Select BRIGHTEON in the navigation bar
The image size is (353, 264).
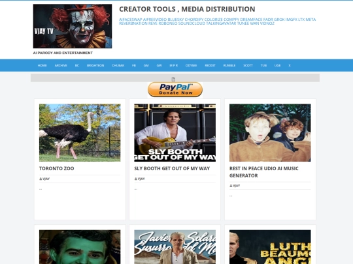click(95, 65)
